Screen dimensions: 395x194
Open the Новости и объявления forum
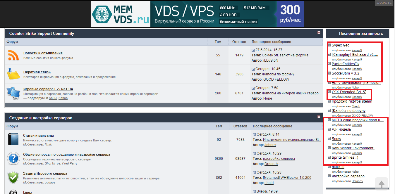tap(43, 53)
